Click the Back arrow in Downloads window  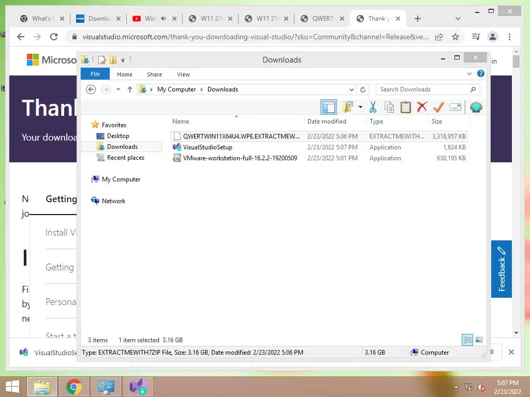click(x=91, y=89)
